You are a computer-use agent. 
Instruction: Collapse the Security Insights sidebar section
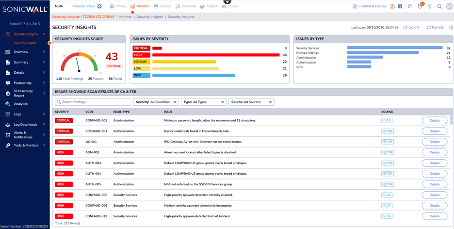tap(44, 34)
